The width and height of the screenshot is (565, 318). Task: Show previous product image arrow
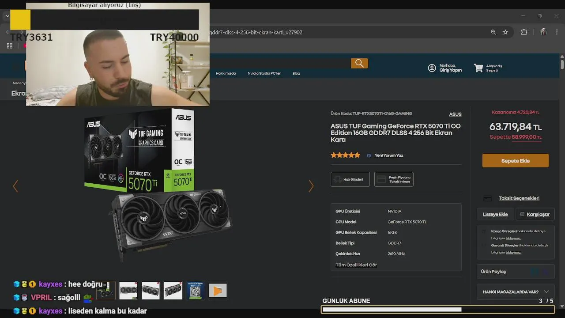pyautogui.click(x=15, y=186)
